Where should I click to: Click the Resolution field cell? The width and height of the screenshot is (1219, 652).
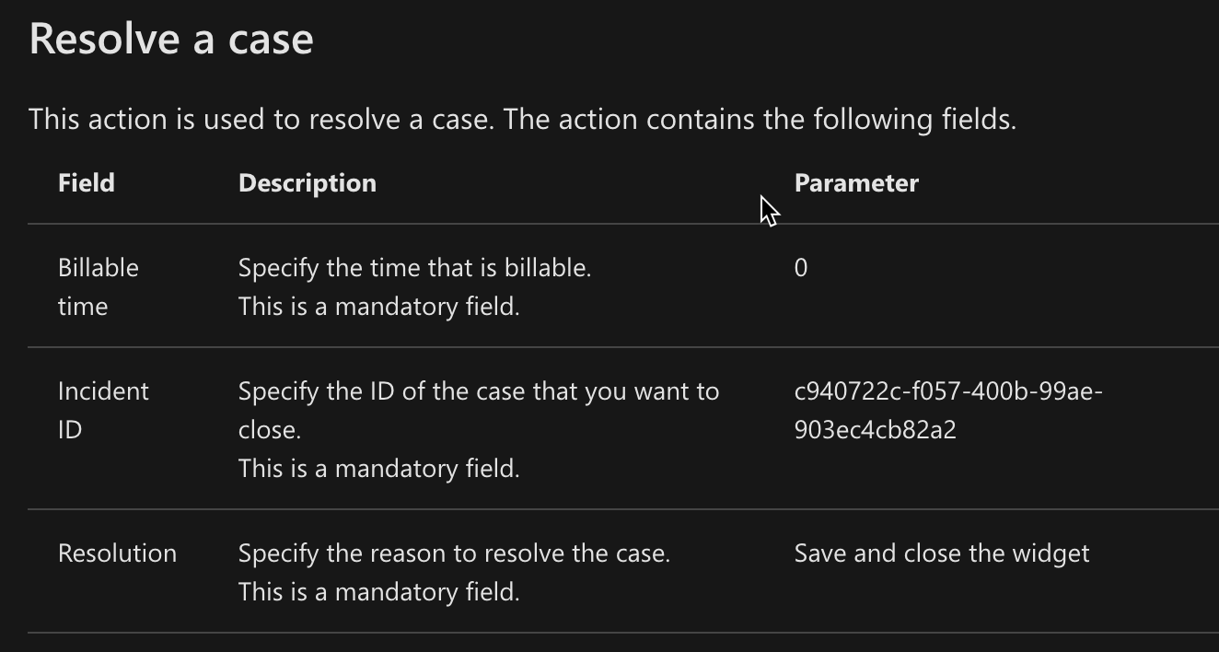click(117, 553)
